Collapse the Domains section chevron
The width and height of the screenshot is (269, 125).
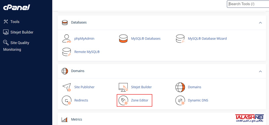(260, 71)
